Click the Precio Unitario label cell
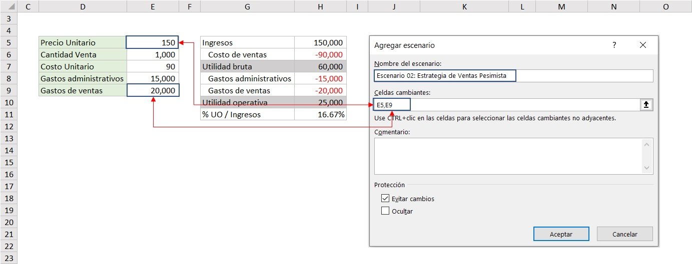Viewport: 692px width, 264px height. [x=83, y=42]
